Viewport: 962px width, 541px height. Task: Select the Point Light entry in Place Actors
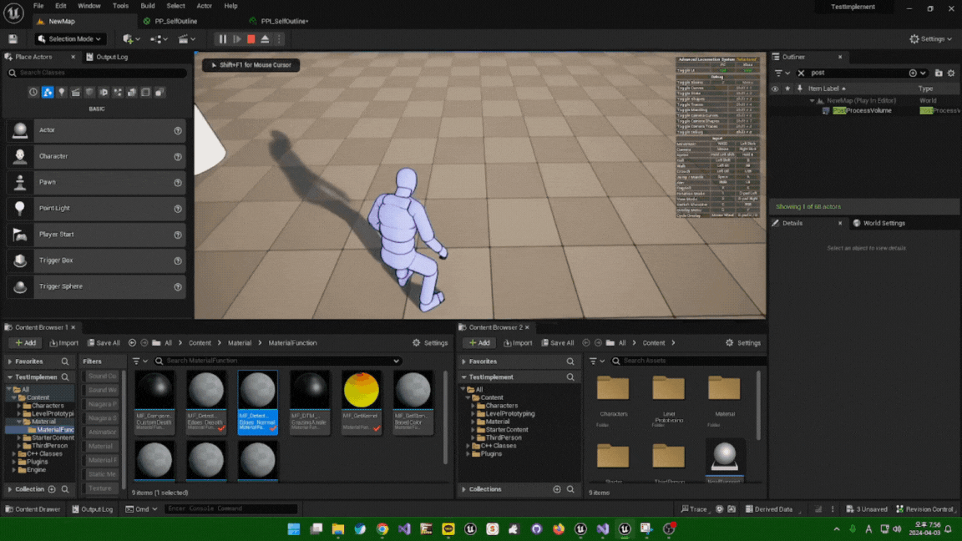coord(96,209)
